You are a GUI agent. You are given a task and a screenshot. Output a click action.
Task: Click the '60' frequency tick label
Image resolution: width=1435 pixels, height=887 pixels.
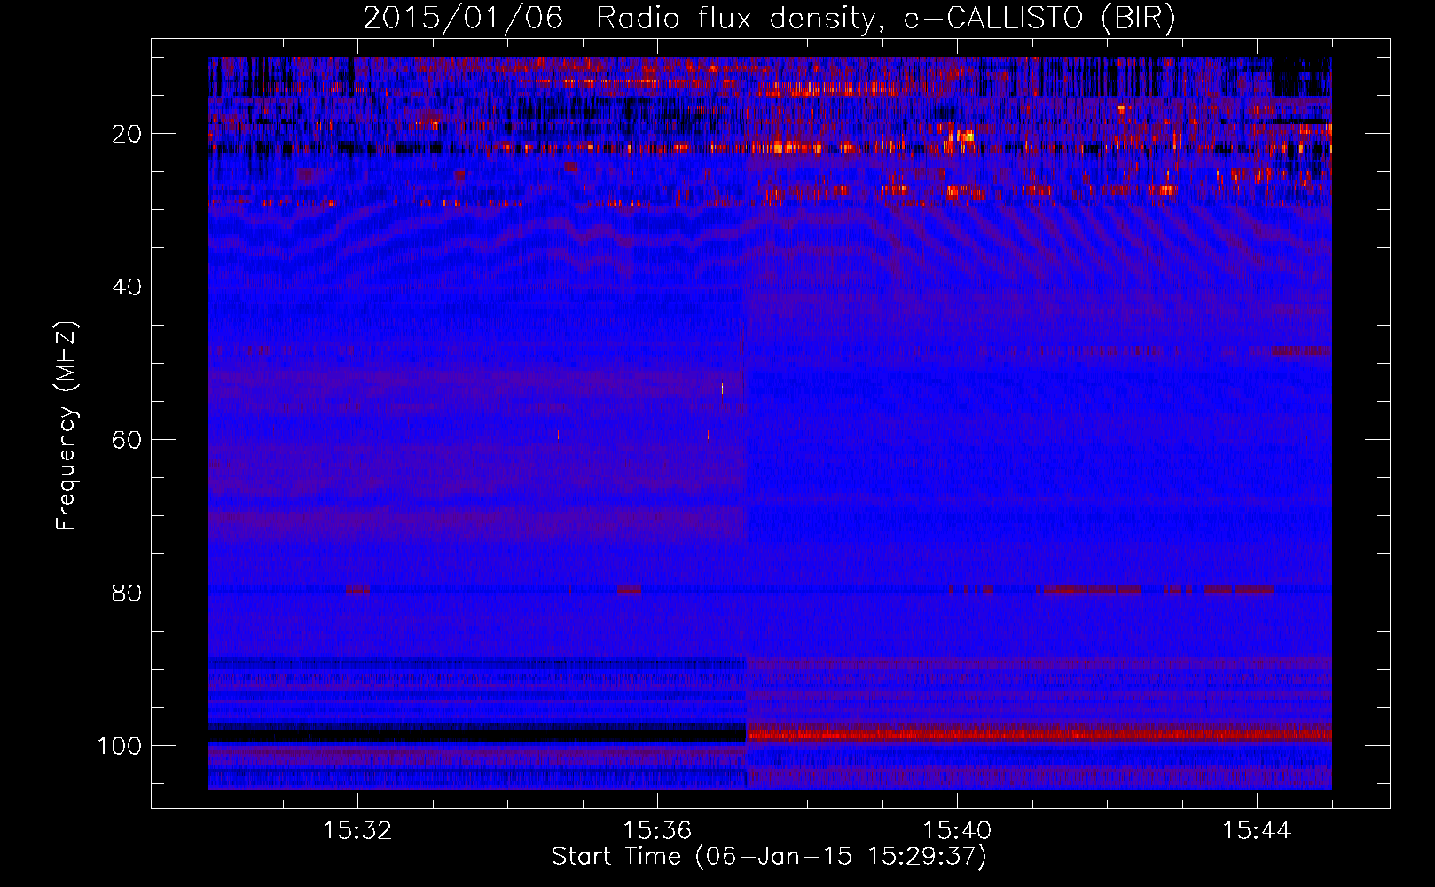(127, 440)
